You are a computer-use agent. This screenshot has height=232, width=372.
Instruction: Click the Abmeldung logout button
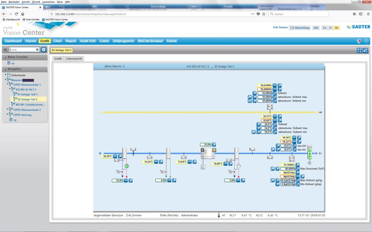(300, 28)
